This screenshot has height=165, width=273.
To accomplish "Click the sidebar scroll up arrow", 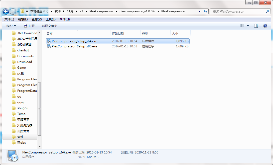I will 40,32.
